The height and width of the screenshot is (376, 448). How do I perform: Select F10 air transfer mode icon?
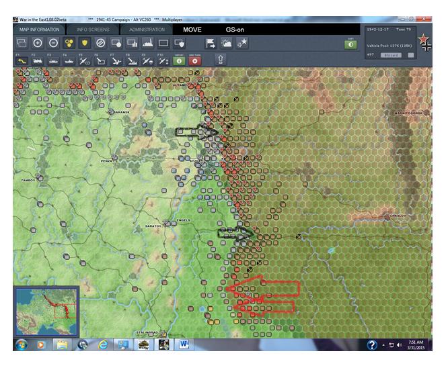tap(163, 61)
